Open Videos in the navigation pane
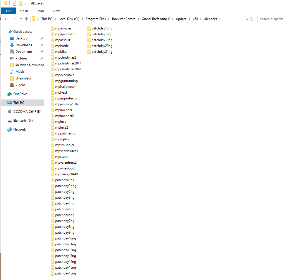The height and width of the screenshot is (280, 293). 20,85
